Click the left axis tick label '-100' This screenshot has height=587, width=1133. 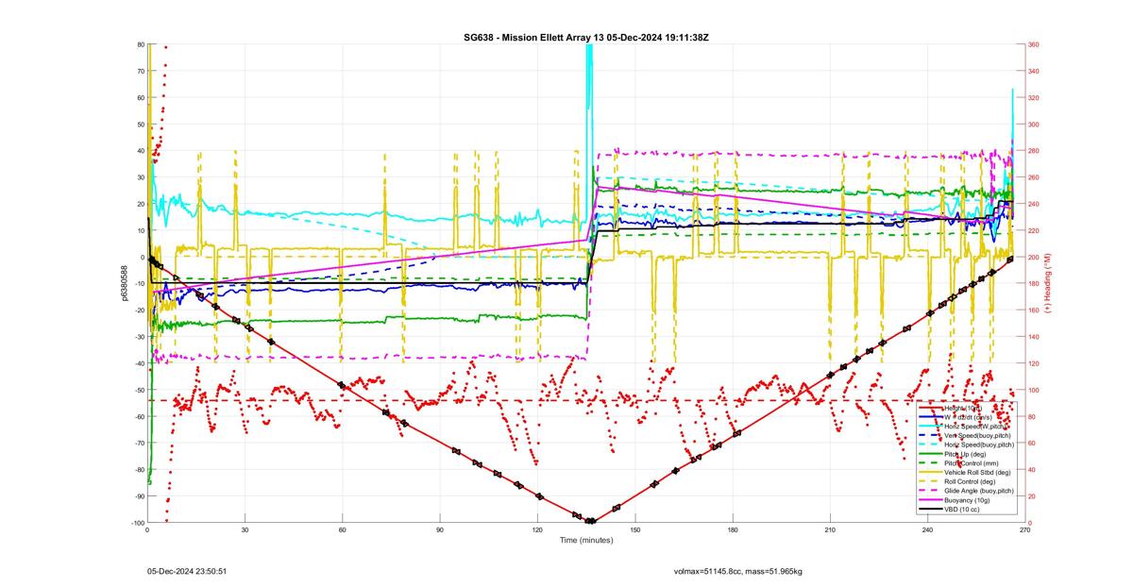coord(138,523)
